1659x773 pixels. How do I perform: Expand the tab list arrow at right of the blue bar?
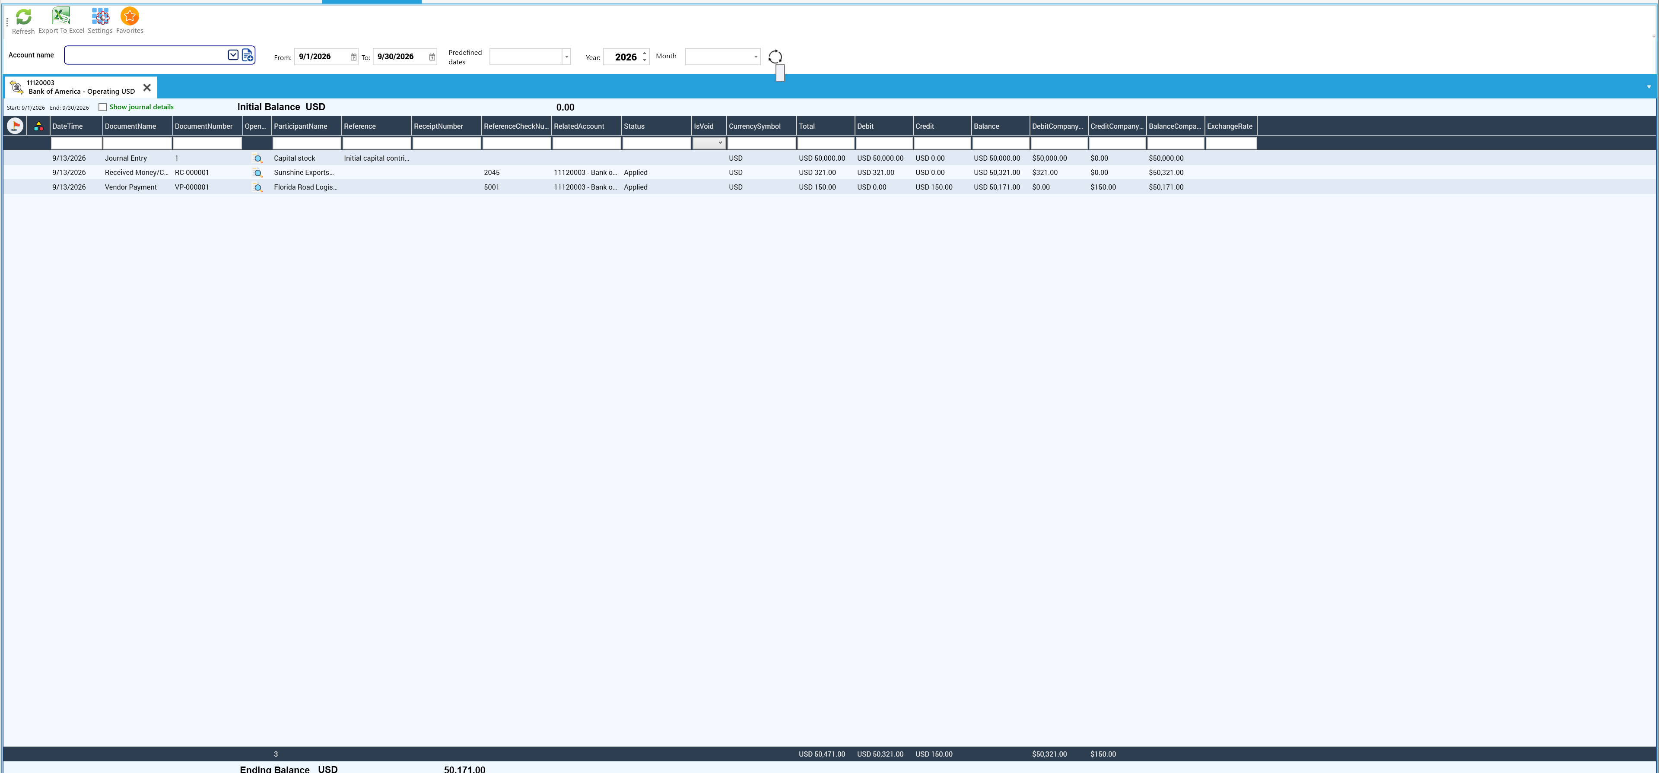1649,87
